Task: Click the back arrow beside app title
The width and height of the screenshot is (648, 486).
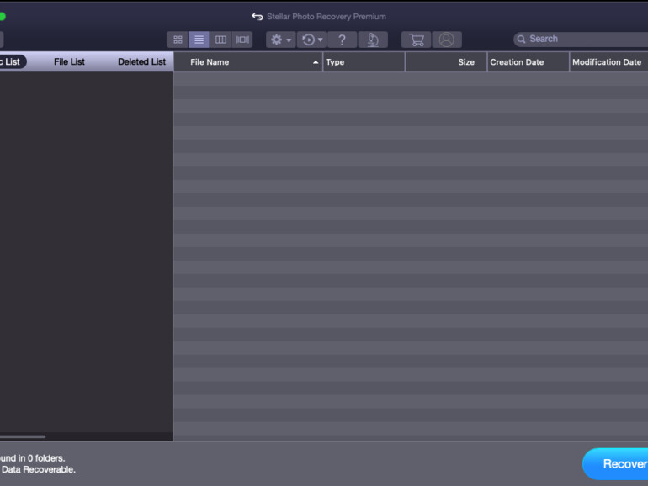Action: click(257, 17)
